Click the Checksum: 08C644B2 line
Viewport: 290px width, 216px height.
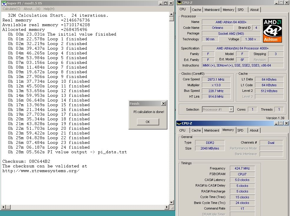[x=26, y=161]
